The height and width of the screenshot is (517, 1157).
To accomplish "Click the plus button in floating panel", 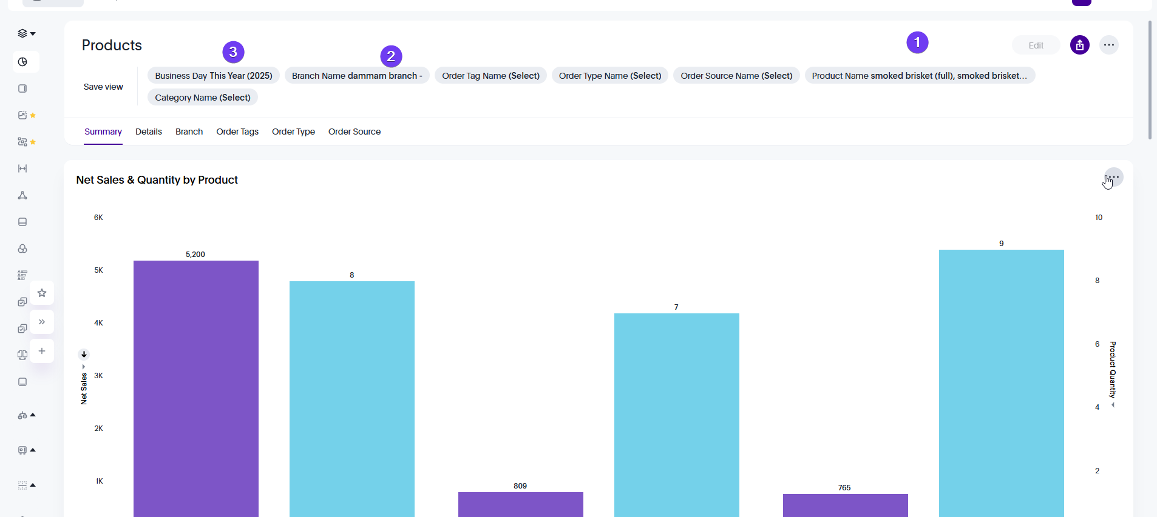I will point(42,351).
